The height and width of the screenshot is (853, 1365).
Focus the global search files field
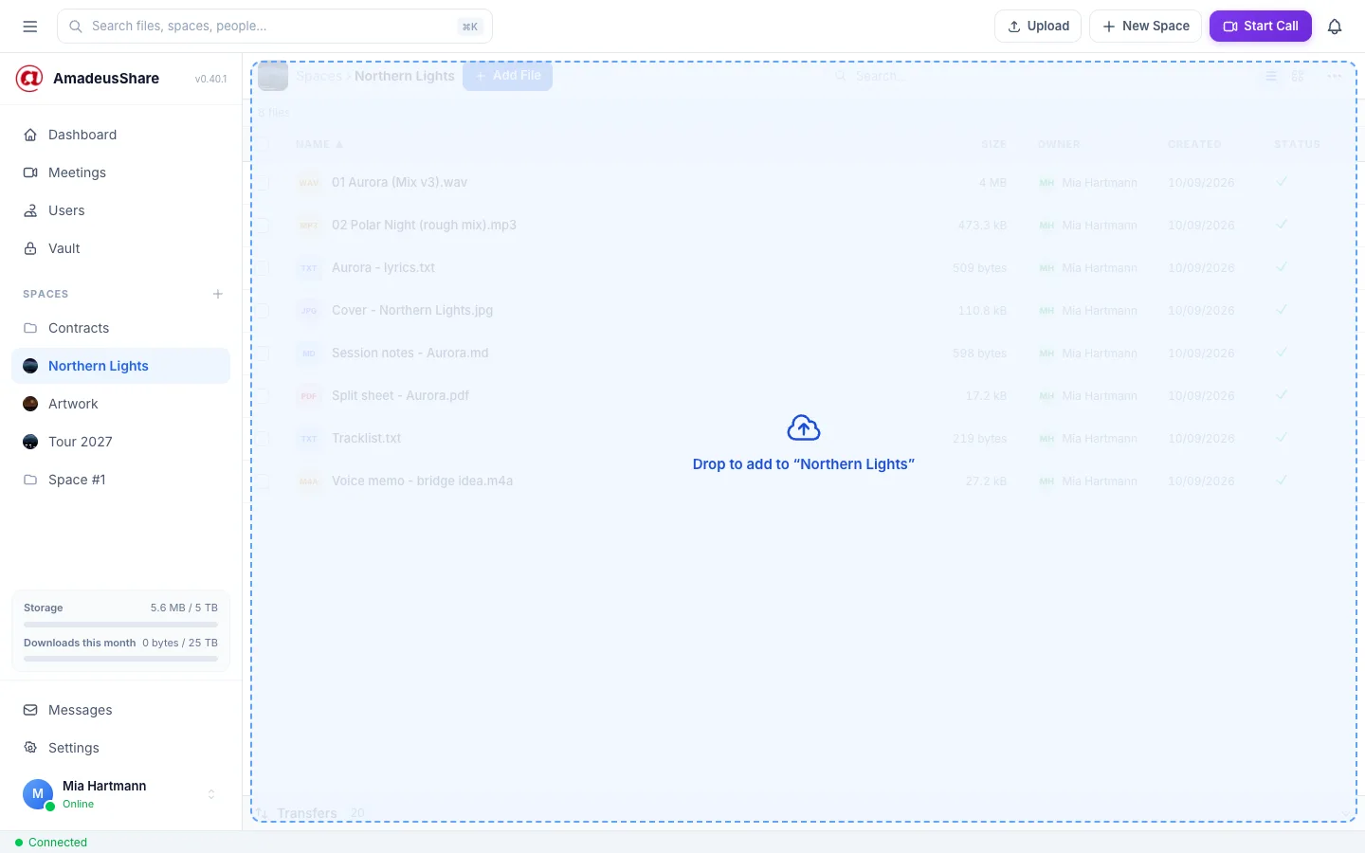point(275,27)
